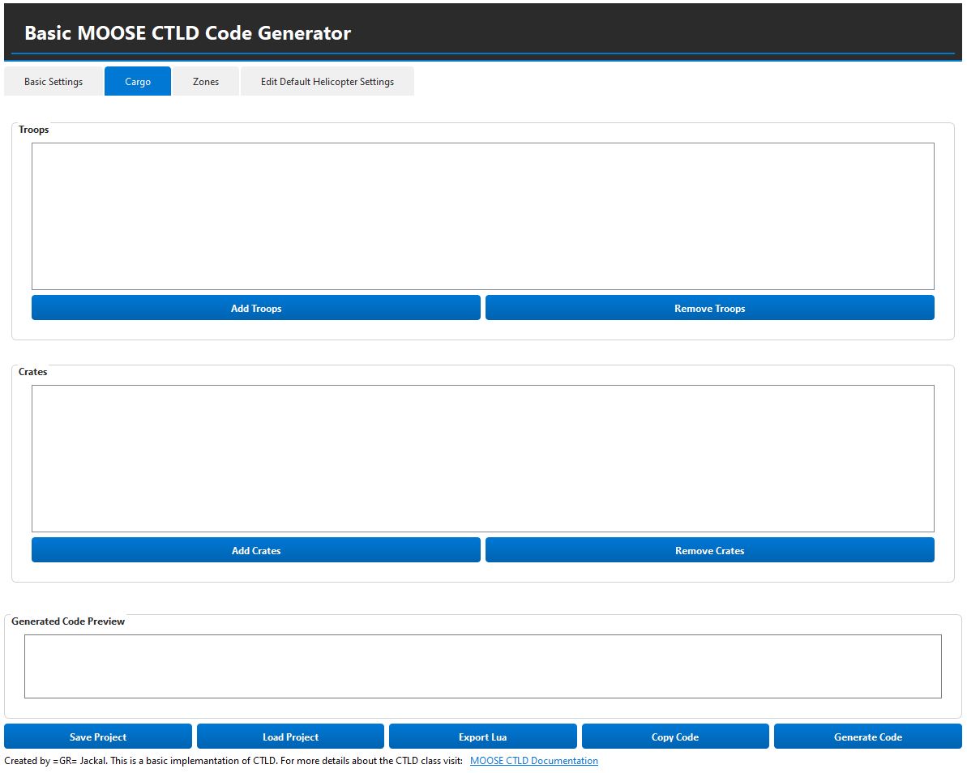Viewport: 967px width, 773px height.
Task: Click the Add Crates button
Action: click(256, 550)
